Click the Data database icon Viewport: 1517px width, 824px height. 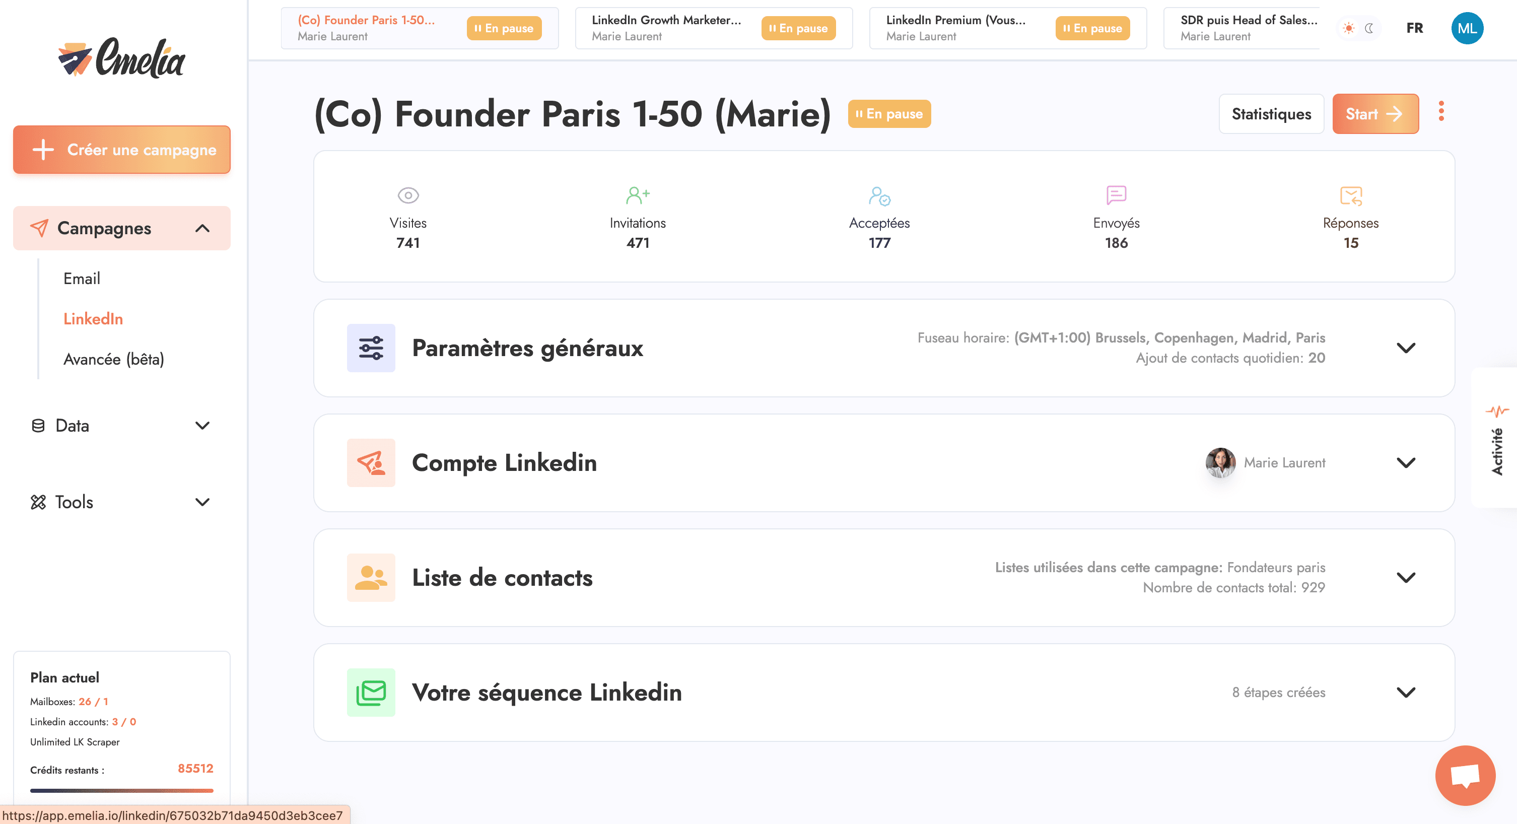[x=38, y=425]
